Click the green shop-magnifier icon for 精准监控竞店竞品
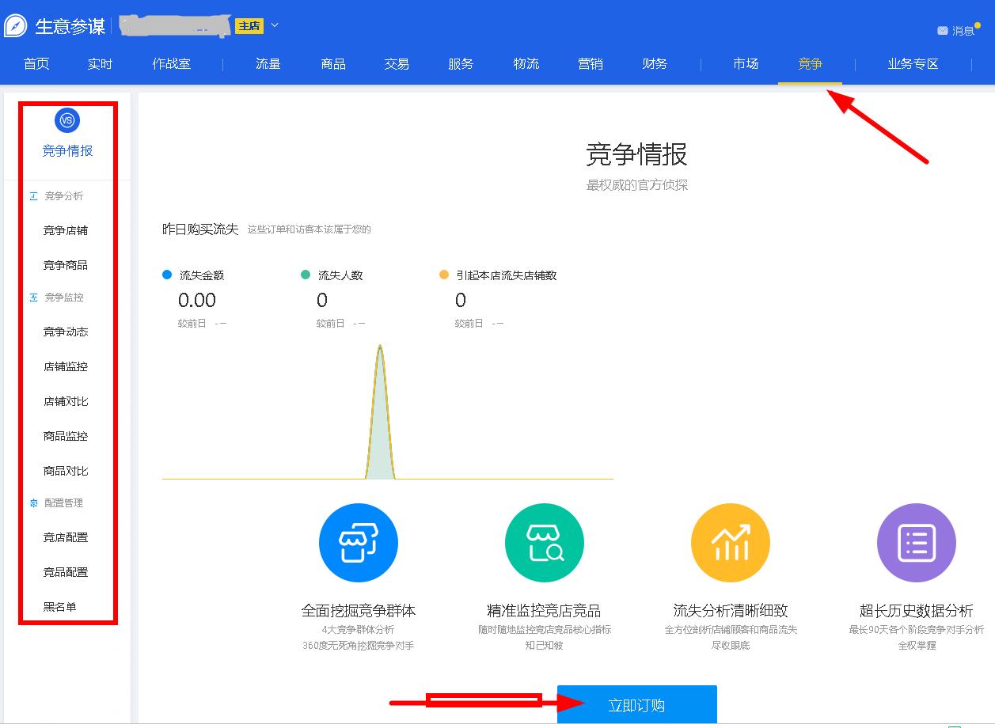 tap(544, 543)
